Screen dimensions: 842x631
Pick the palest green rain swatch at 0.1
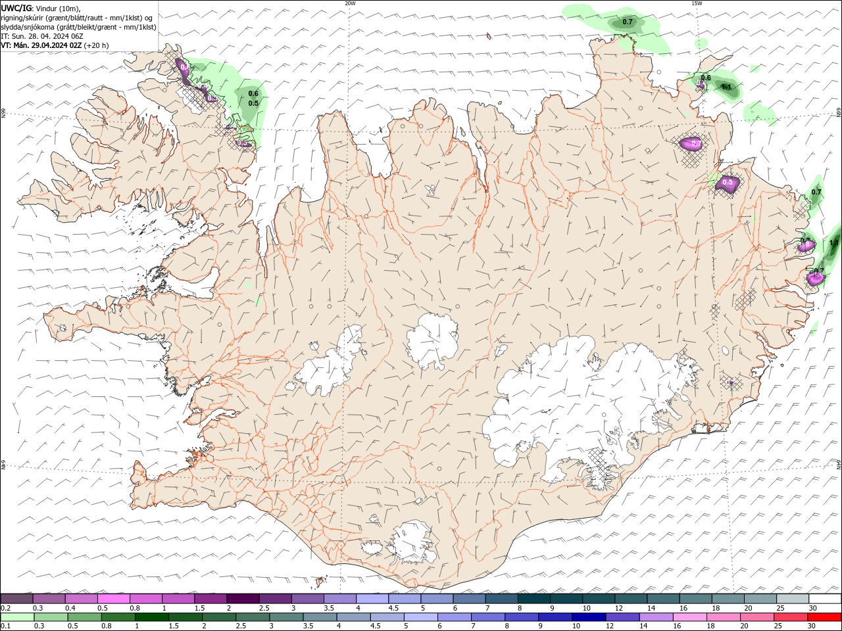click(18, 617)
